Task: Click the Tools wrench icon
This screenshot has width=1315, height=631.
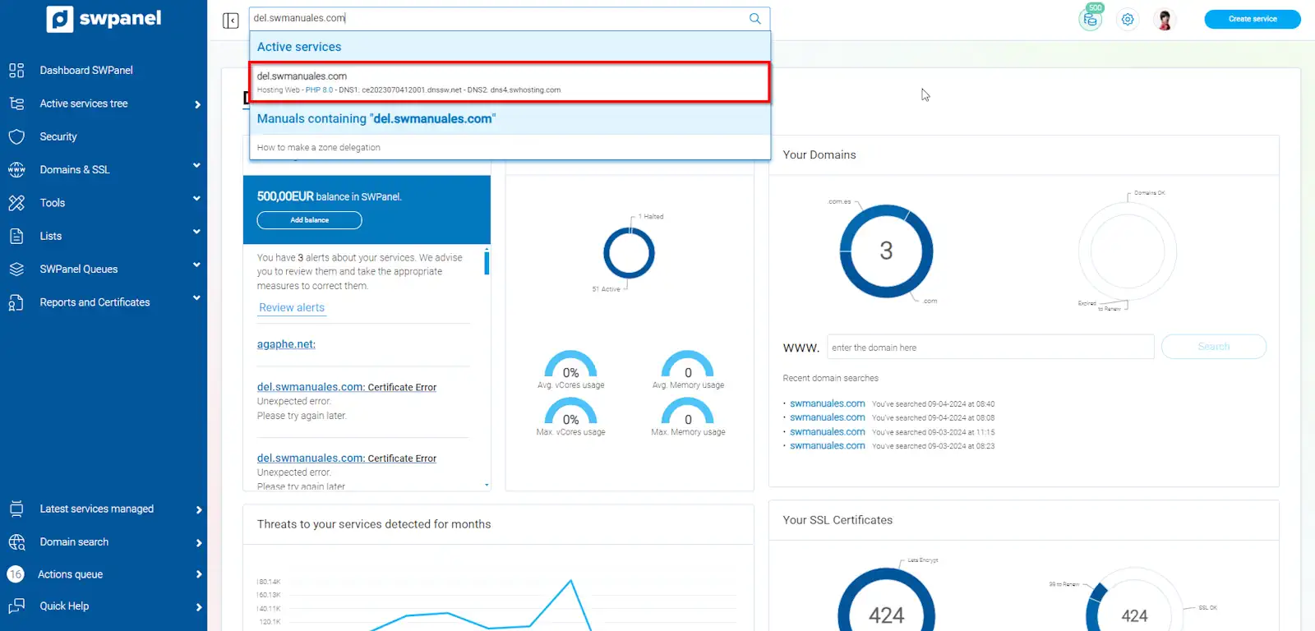Action: tap(16, 203)
